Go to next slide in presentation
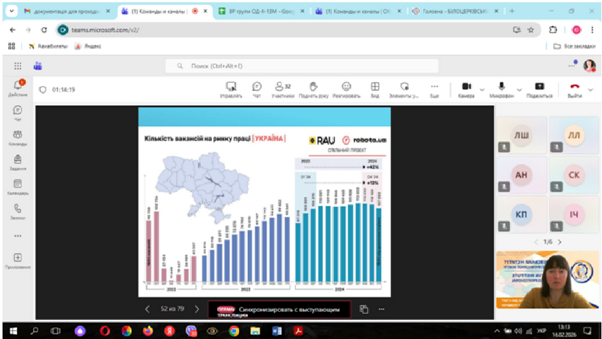The height and width of the screenshot is (339, 602). [x=197, y=309]
